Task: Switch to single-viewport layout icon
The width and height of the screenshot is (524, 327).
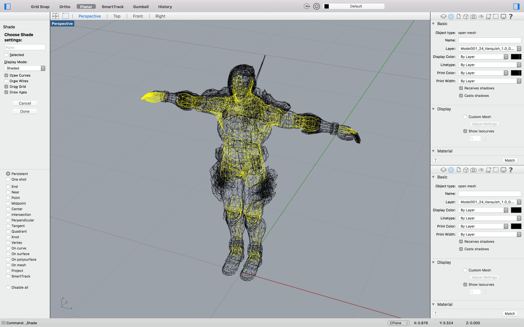Action: [65, 16]
